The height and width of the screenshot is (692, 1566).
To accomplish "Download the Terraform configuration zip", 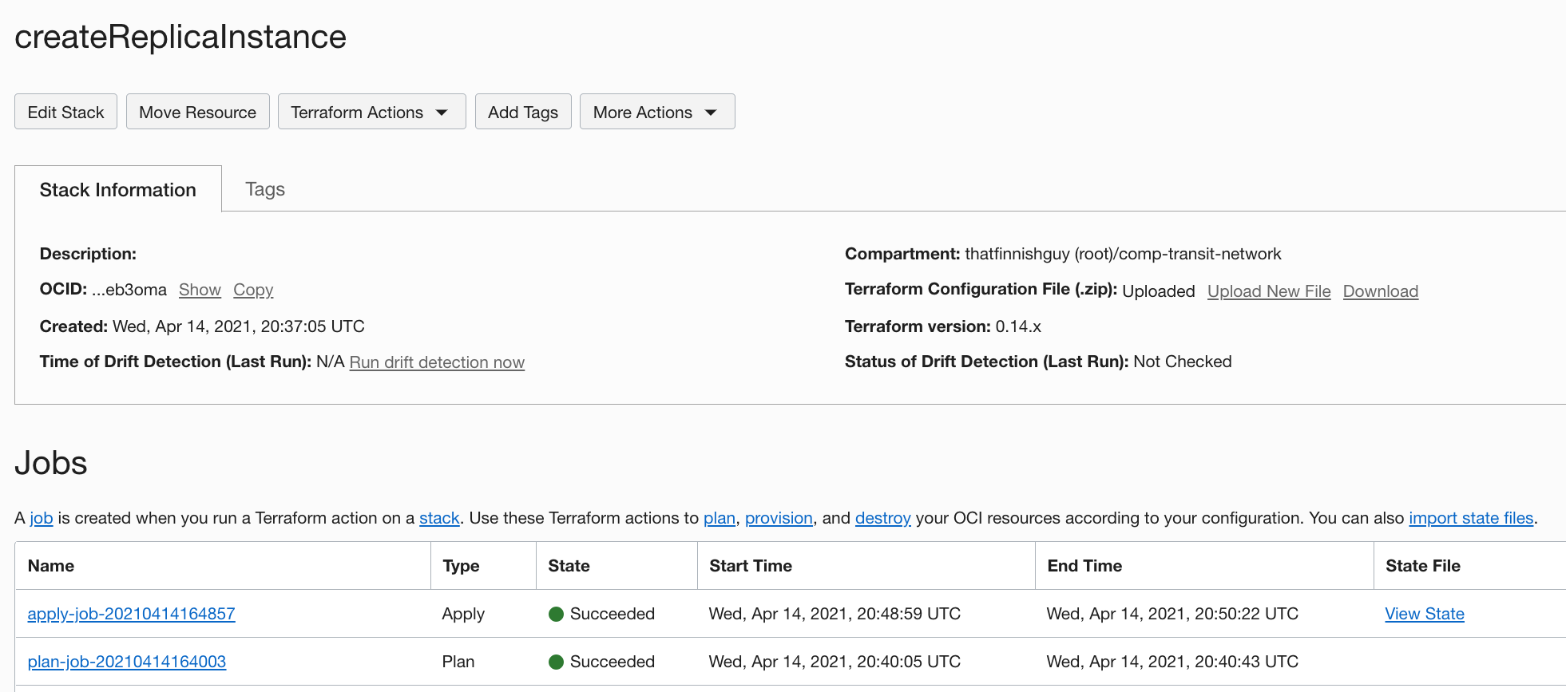I will click(x=1381, y=291).
